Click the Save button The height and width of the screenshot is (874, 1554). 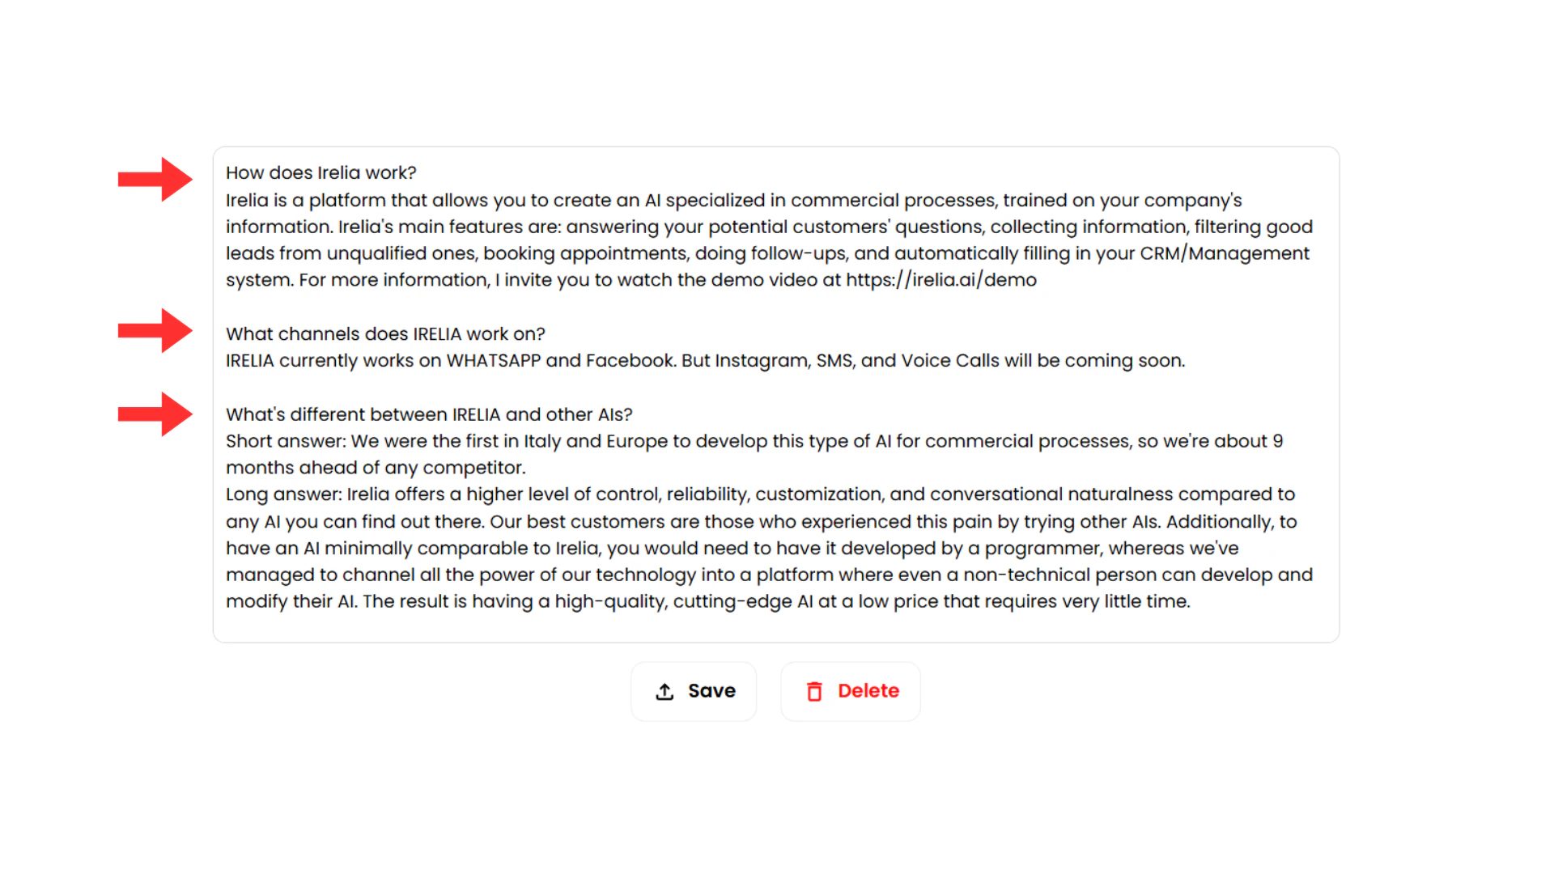694,691
